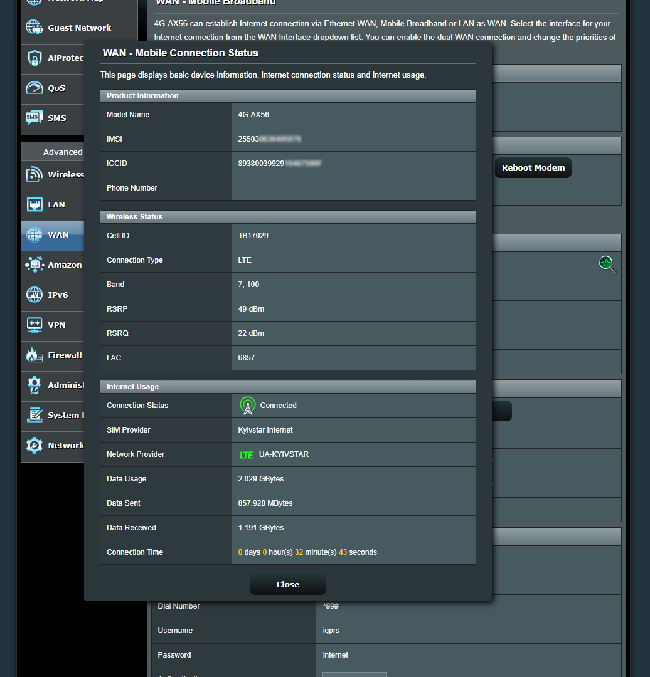
Task: Open Amazon Alexa sidebar icon
Action: 34,265
